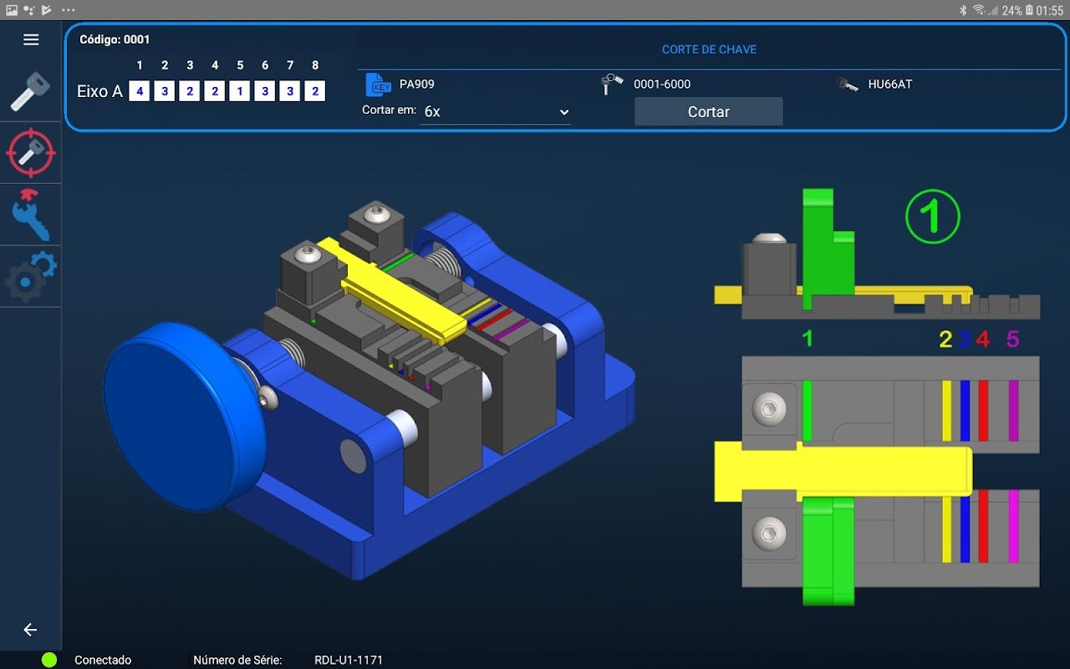Click the green connection status indicator
Viewport: 1070px width, 669px height.
point(49,660)
